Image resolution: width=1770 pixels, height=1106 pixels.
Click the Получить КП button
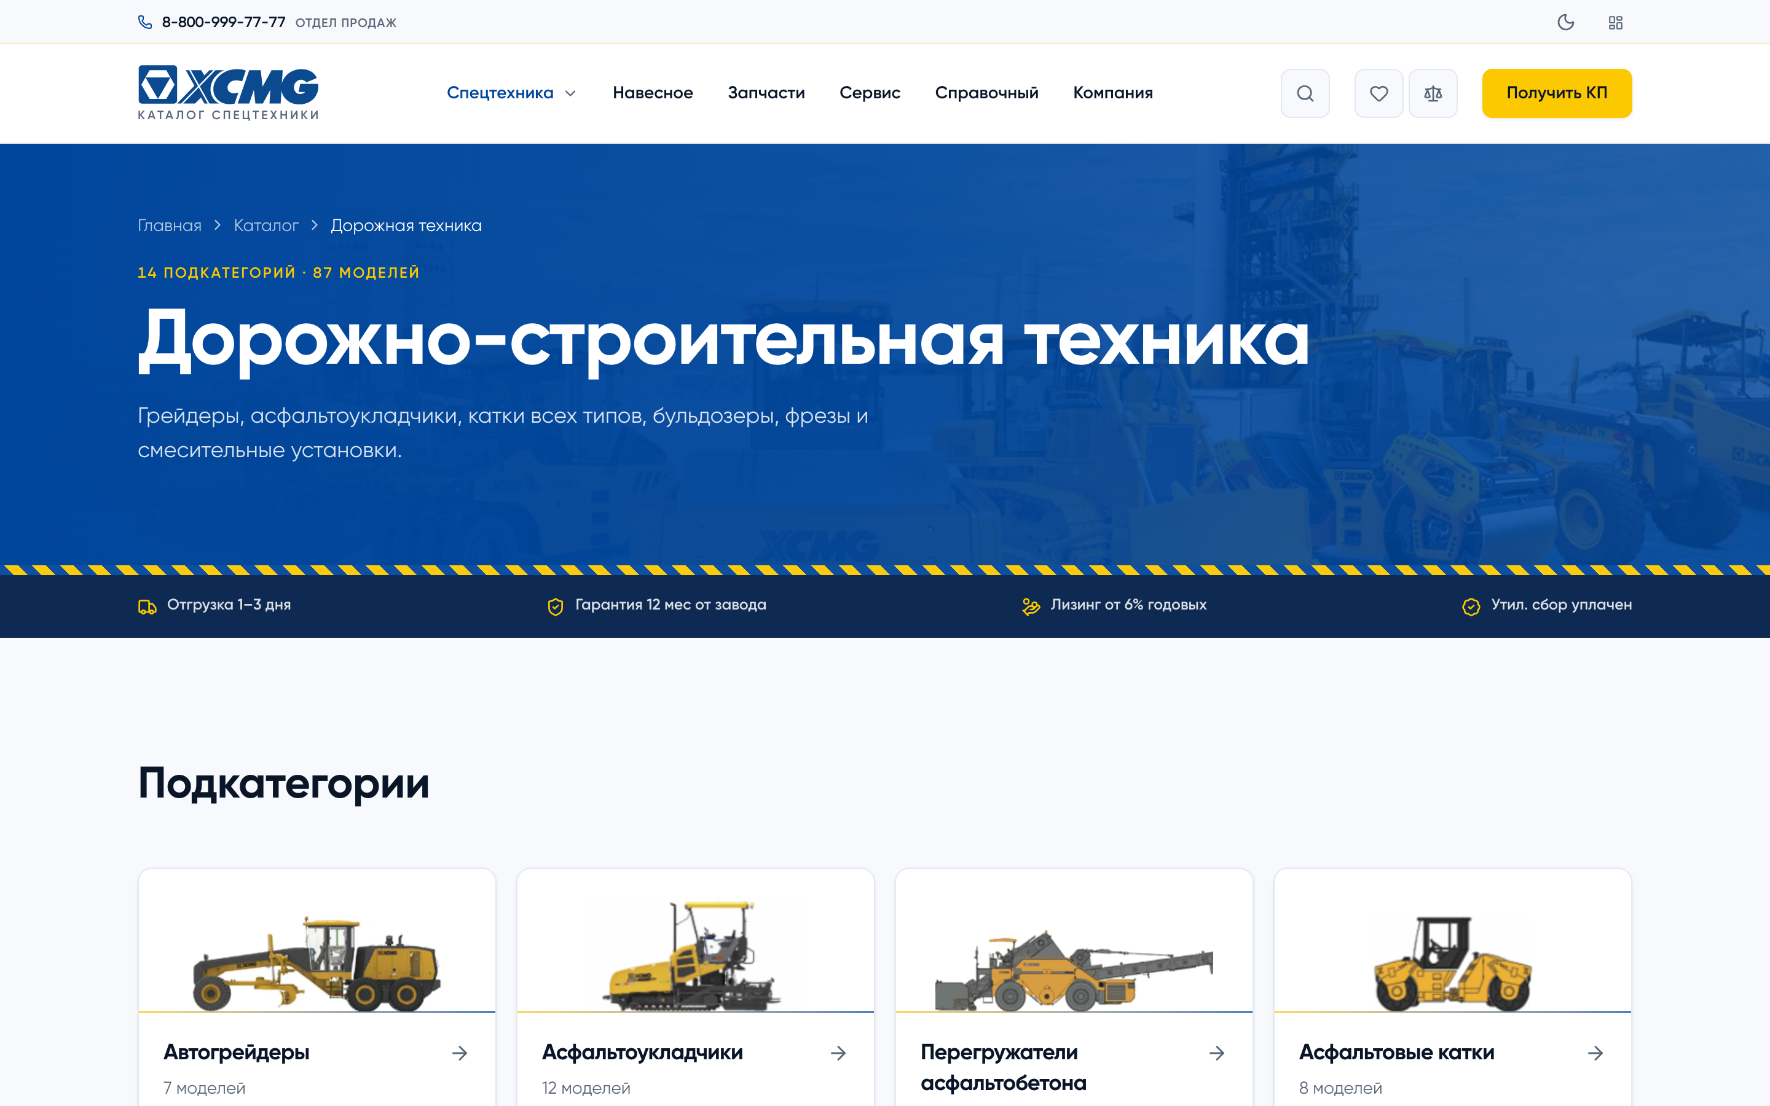click(1556, 93)
